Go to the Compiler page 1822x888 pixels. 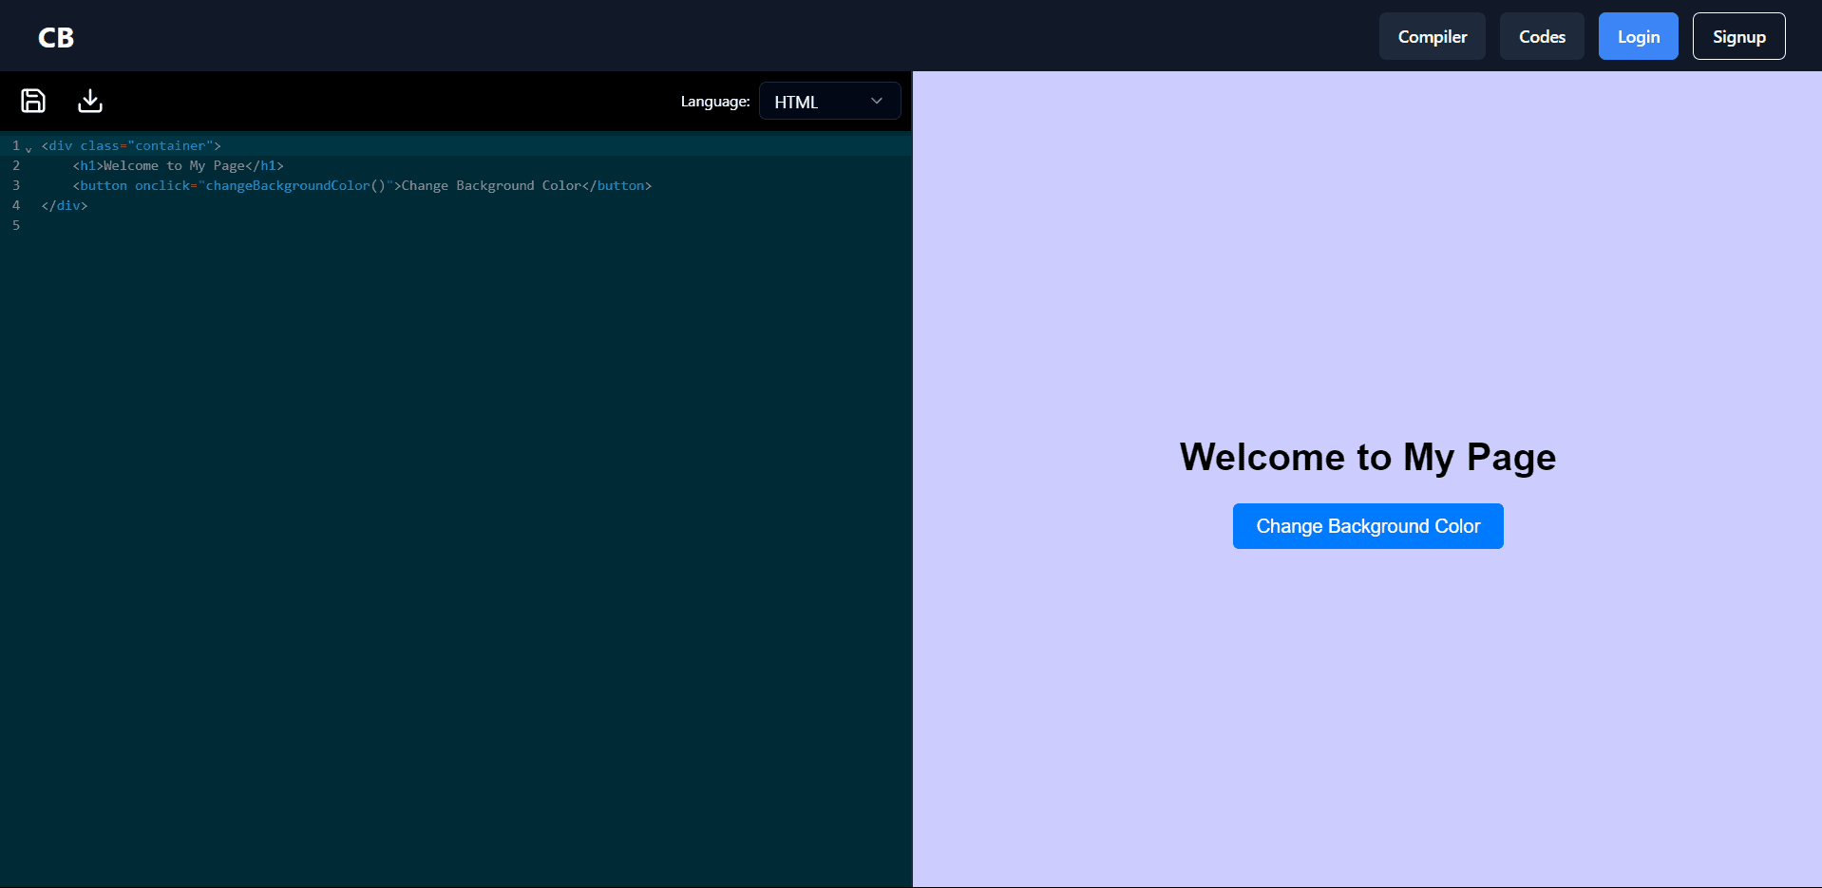pyautogui.click(x=1432, y=37)
